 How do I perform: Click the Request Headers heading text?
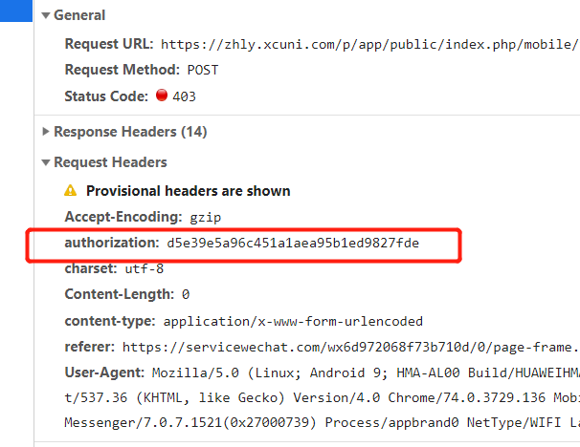[x=110, y=162]
